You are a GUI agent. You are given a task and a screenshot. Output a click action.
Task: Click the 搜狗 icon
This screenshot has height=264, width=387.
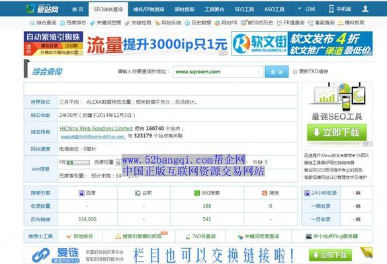265,193
